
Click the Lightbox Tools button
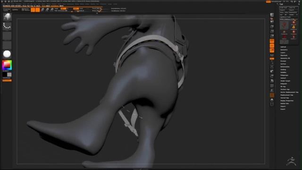(x=285, y=17)
